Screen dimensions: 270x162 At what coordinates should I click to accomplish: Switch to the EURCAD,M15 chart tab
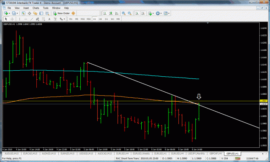click(30, 153)
